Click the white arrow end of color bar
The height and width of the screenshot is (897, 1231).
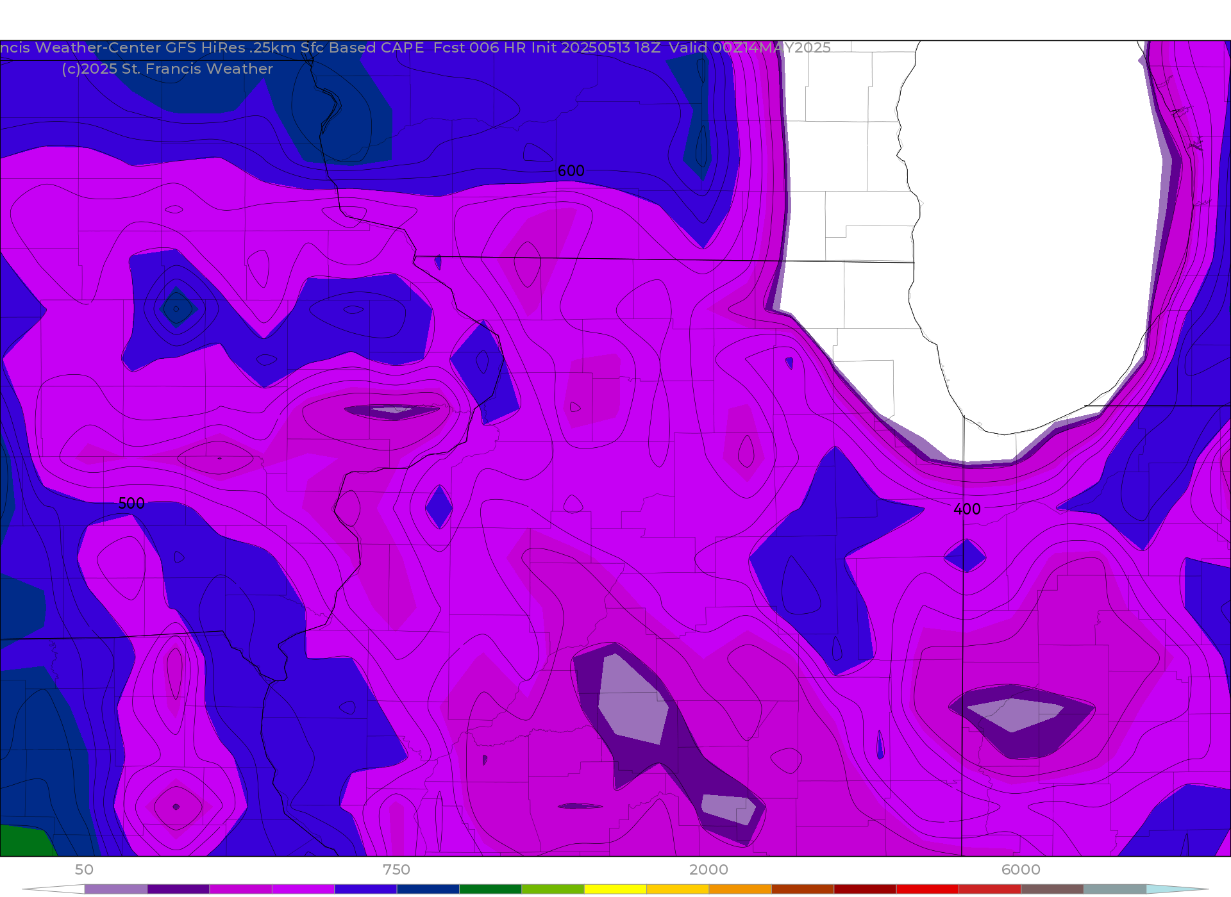53,889
